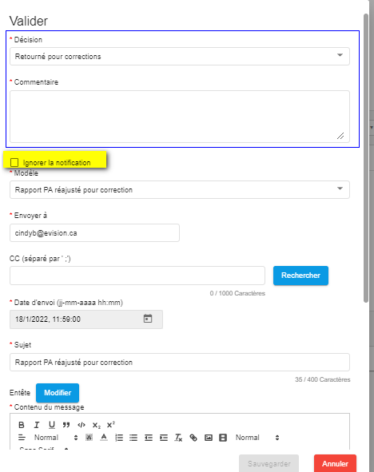This screenshot has height=472, width=374.
Task: Open calendar picker for Date d'envoi
Action: coord(148,319)
